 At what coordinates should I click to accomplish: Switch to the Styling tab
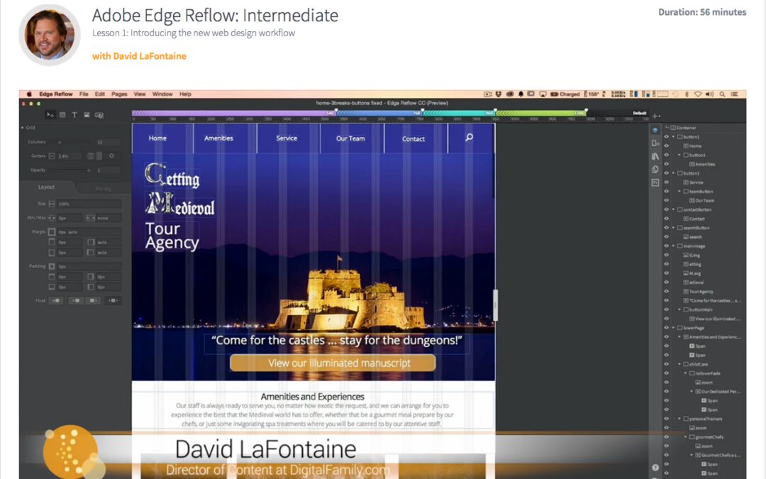[x=103, y=188]
